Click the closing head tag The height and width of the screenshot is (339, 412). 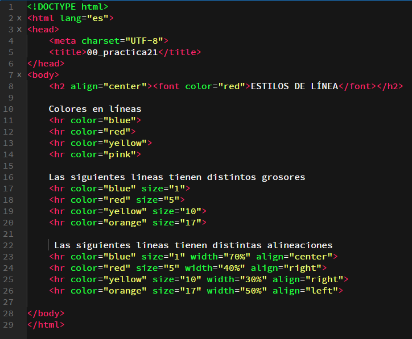point(46,64)
